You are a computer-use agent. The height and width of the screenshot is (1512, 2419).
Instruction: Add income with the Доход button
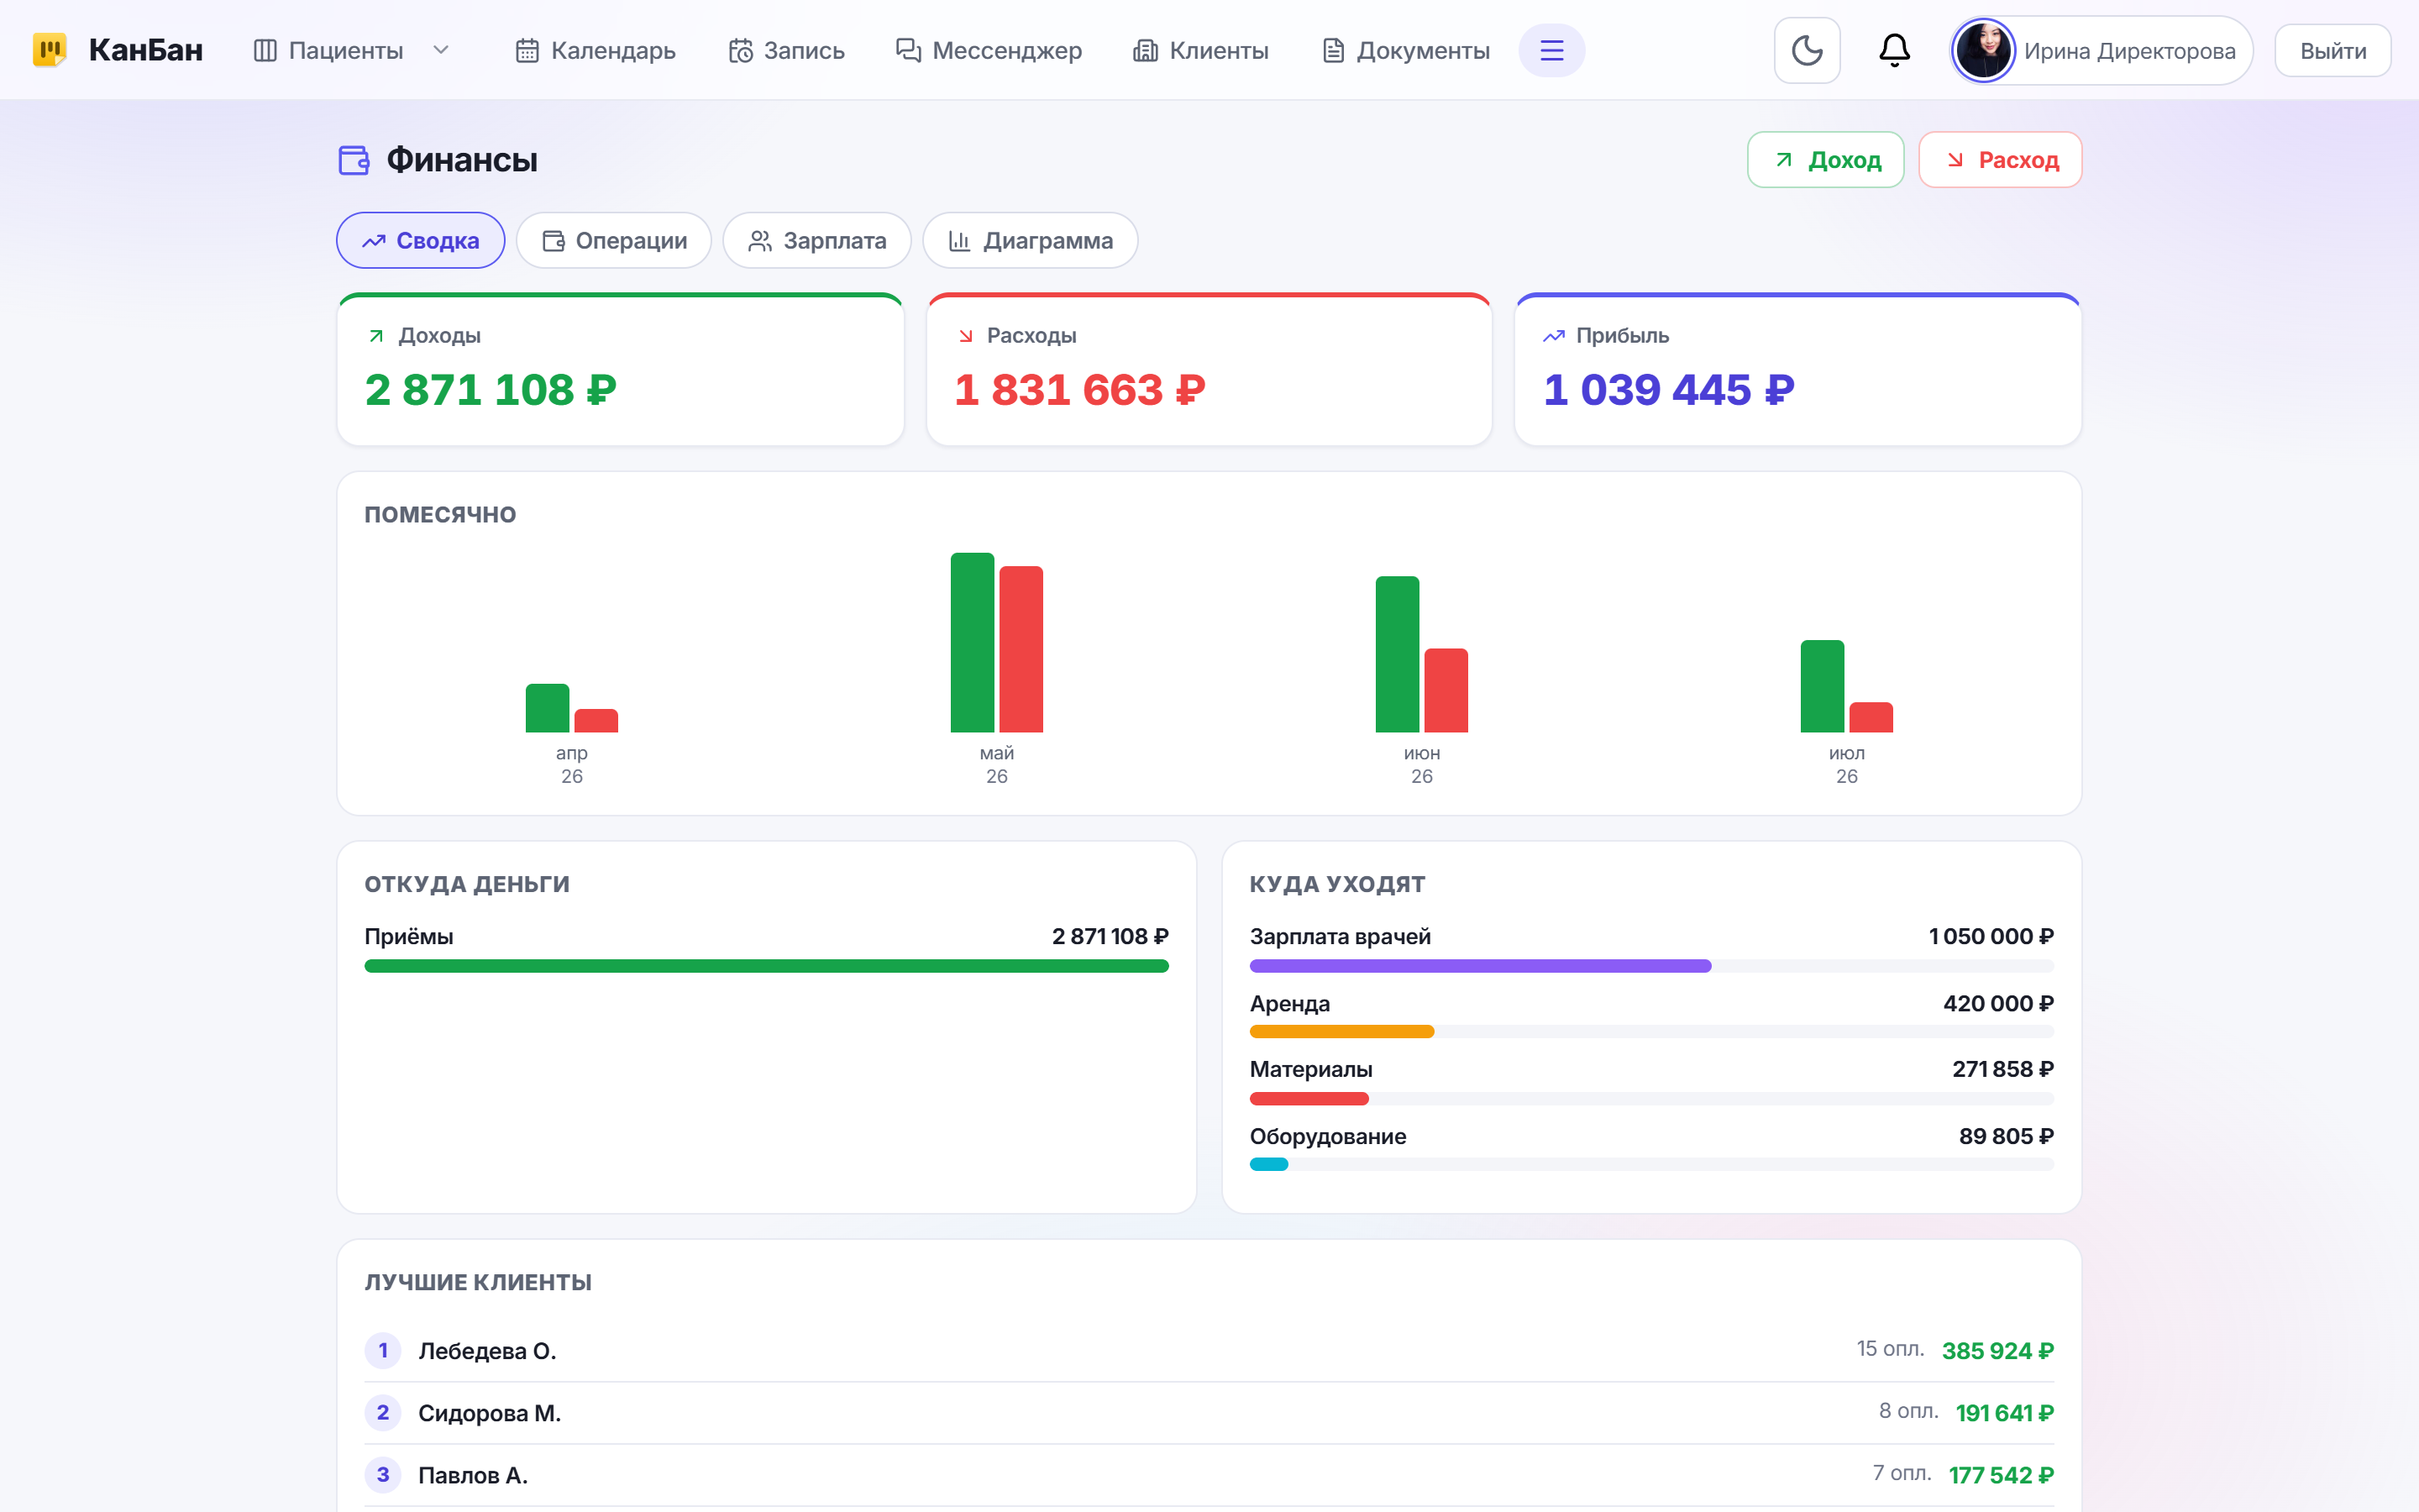point(1825,160)
